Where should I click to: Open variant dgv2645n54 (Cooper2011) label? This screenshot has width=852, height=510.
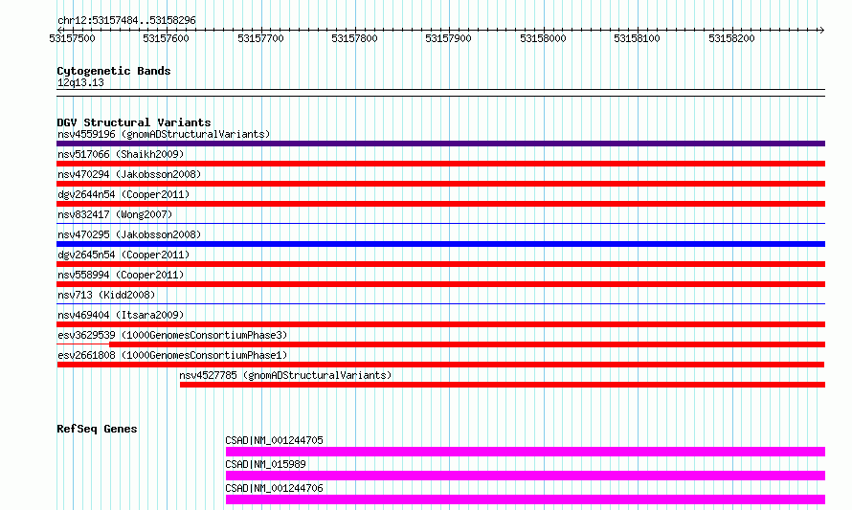[x=123, y=255]
